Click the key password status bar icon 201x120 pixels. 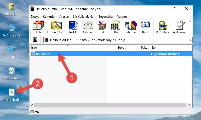pyautogui.click(x=37, y=112)
